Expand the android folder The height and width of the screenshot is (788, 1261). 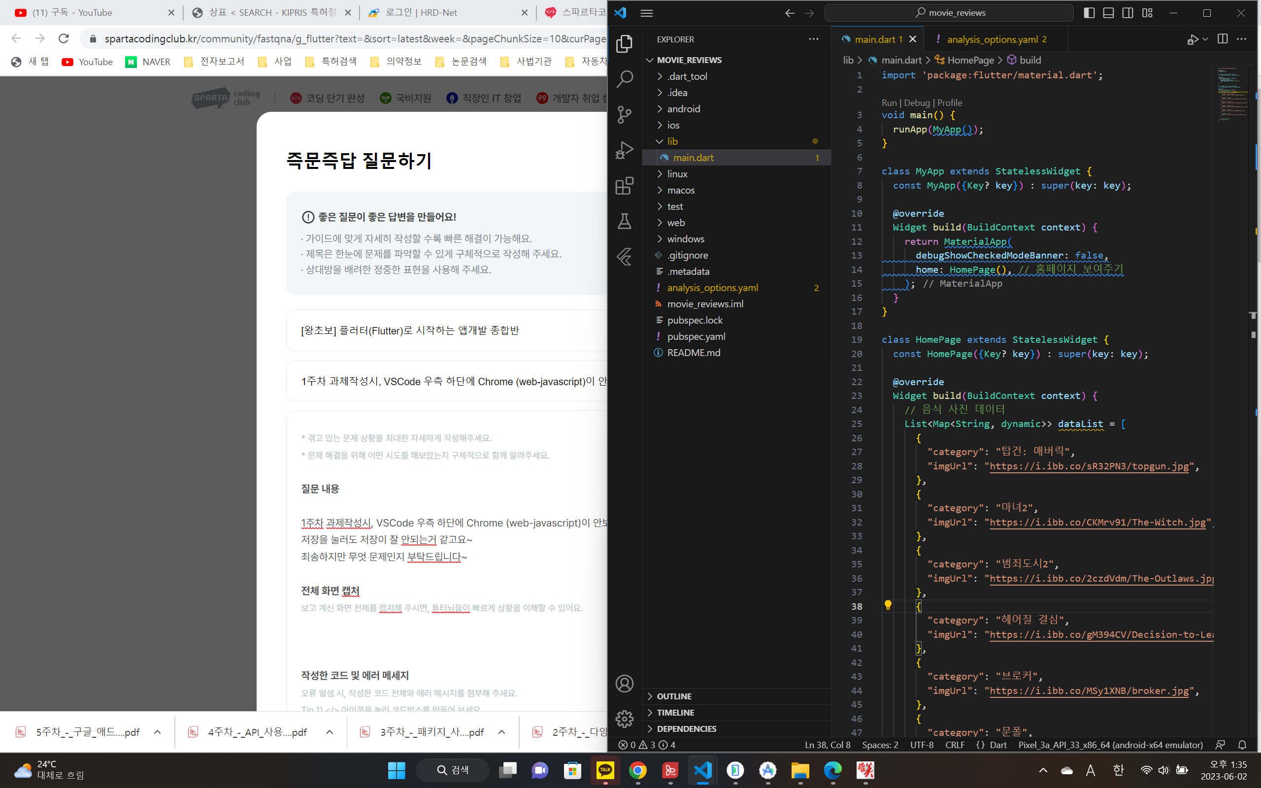pos(736,109)
